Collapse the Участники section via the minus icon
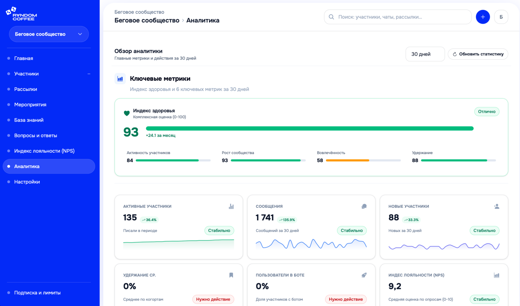The height and width of the screenshot is (306, 520). coord(89,74)
